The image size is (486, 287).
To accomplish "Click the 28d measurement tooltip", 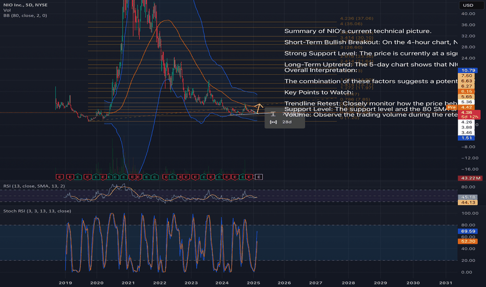I will (x=285, y=118).
